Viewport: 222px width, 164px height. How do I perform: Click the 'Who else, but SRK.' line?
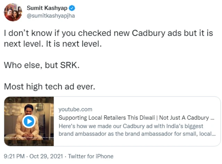[42, 65]
